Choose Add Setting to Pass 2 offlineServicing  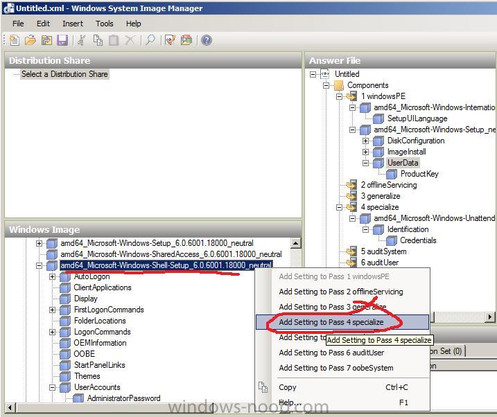[x=342, y=292]
